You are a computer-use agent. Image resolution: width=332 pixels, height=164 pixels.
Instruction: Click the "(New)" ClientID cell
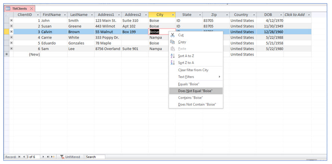[27, 54]
